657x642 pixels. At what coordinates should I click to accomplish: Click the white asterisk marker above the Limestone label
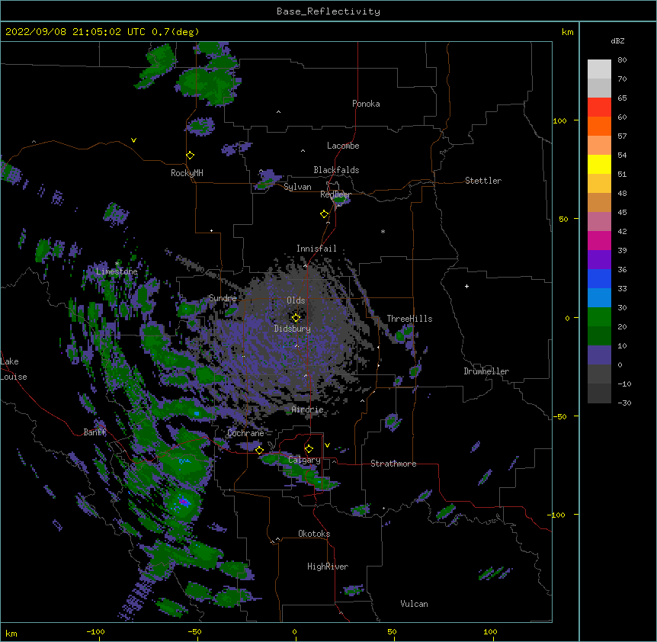tap(117, 264)
